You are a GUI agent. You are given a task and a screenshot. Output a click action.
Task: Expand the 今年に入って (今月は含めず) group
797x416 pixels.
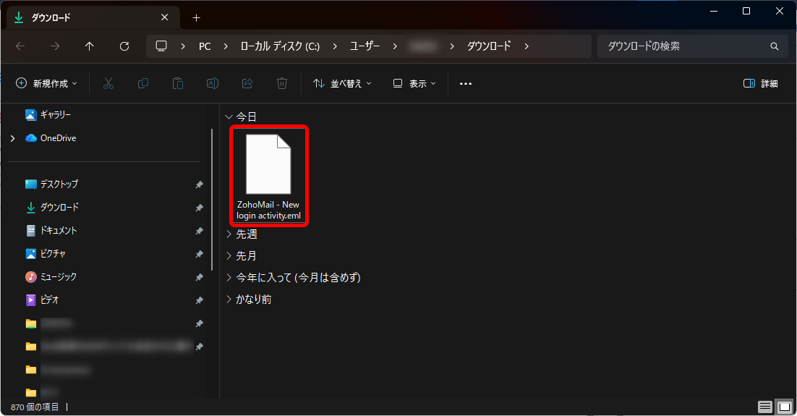tap(229, 278)
